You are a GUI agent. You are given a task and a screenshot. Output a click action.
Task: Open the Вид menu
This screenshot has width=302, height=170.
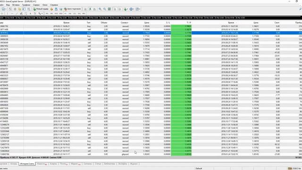tap(8, 5)
